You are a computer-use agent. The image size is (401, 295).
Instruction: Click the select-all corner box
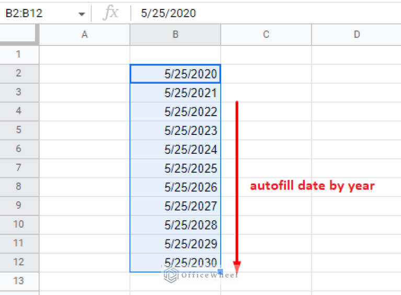pos(19,35)
